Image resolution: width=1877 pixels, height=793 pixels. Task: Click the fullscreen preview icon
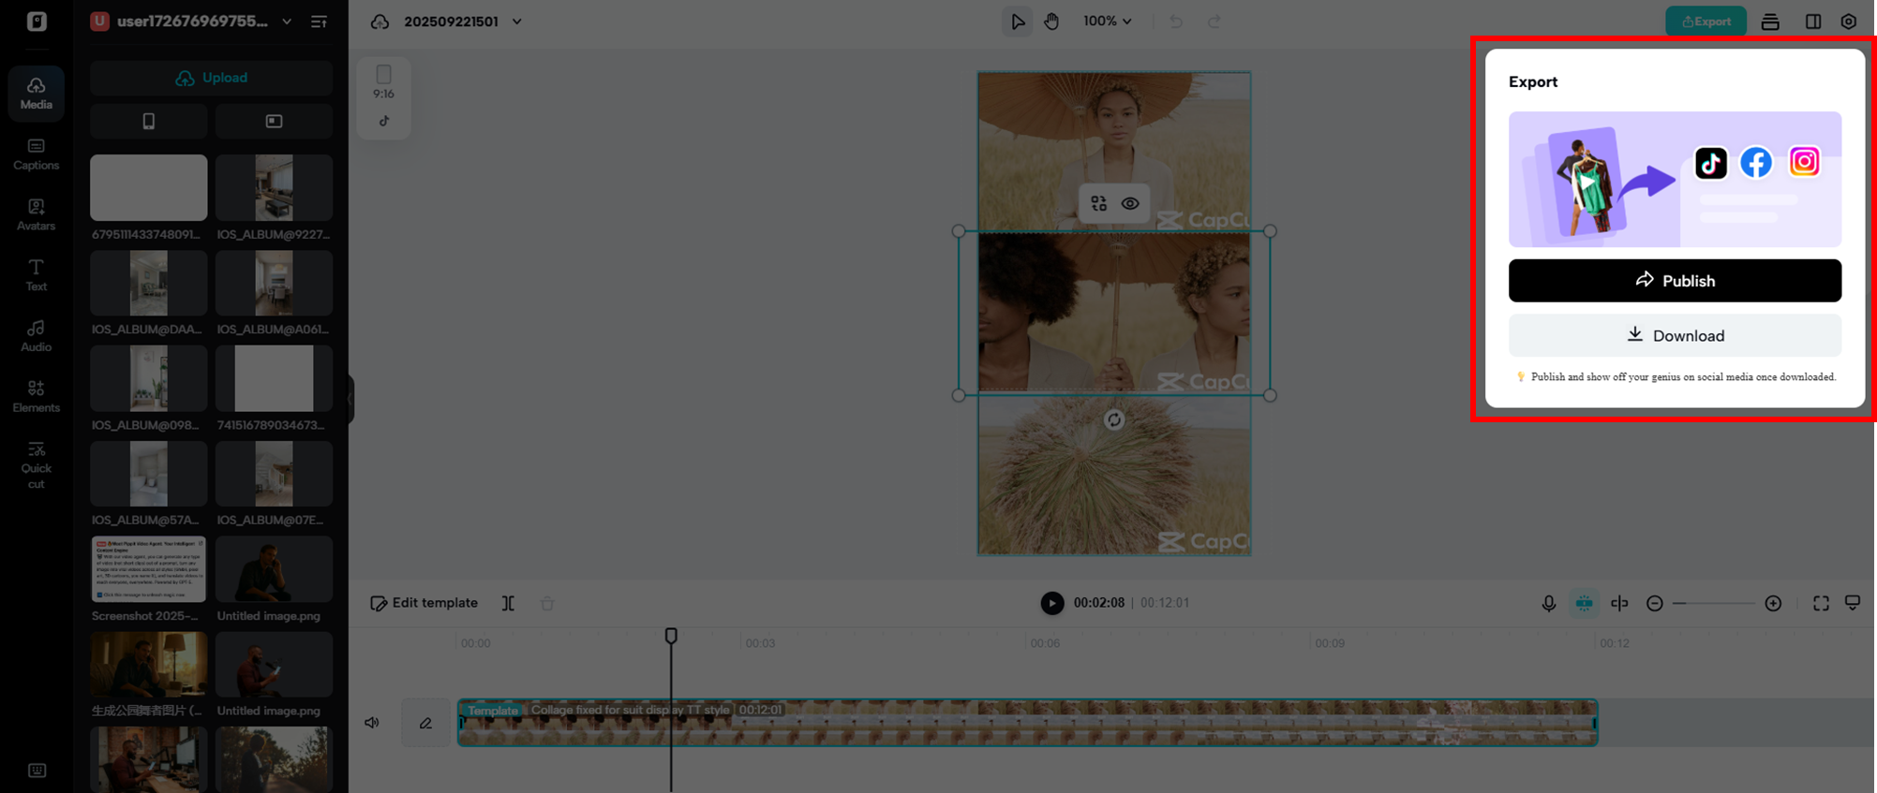[x=1821, y=604]
